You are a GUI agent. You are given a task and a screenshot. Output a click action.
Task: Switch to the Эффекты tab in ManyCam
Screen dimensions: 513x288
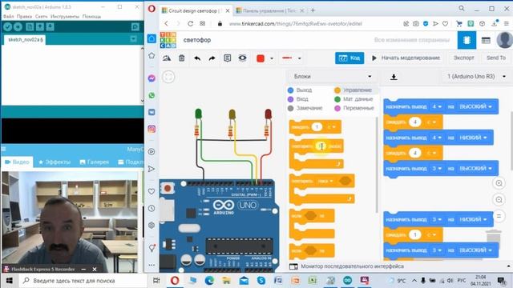coord(55,162)
